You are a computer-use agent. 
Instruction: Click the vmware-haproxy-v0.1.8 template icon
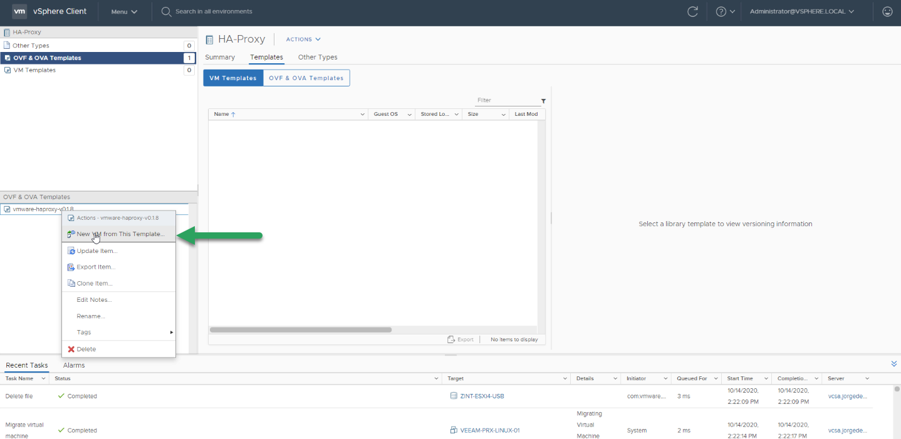coord(7,209)
